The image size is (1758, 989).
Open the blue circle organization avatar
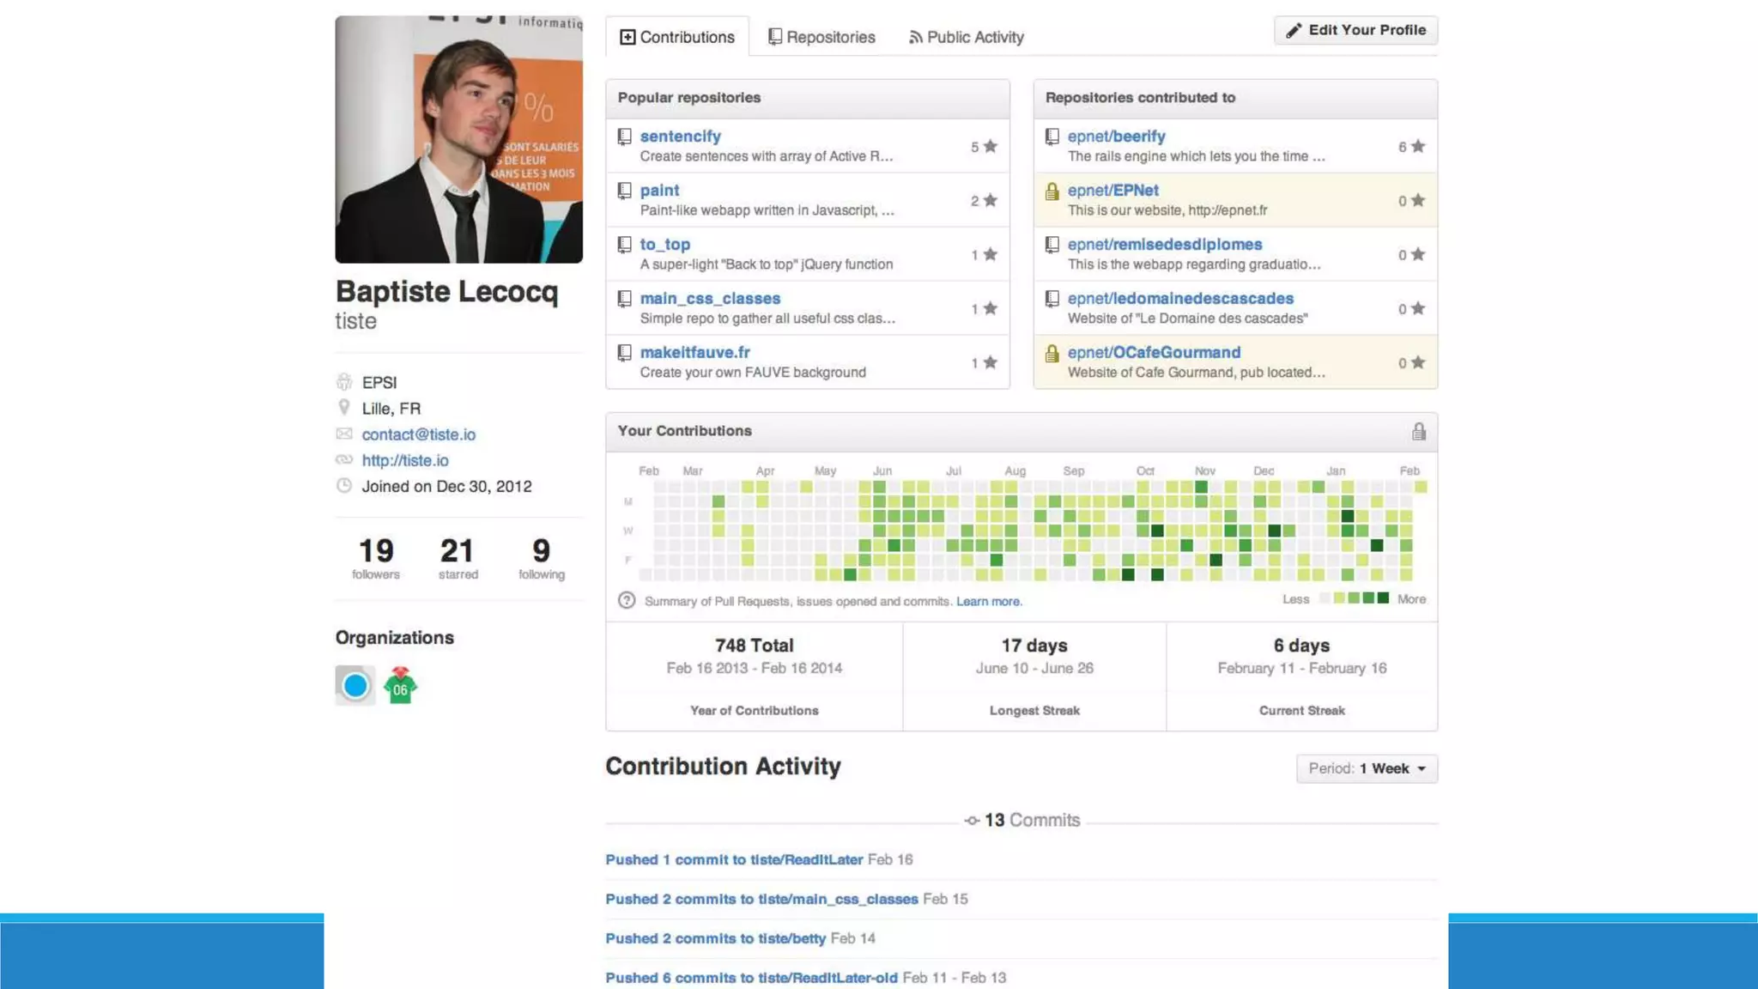(x=355, y=685)
